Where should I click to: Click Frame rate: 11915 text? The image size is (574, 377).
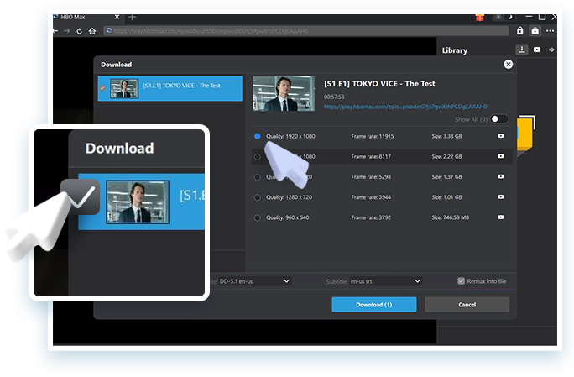[x=373, y=136]
